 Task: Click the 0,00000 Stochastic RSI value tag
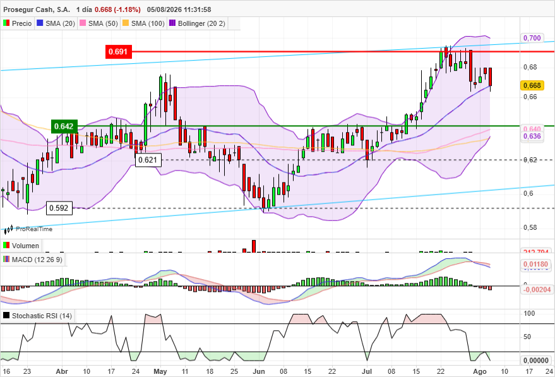(x=535, y=361)
